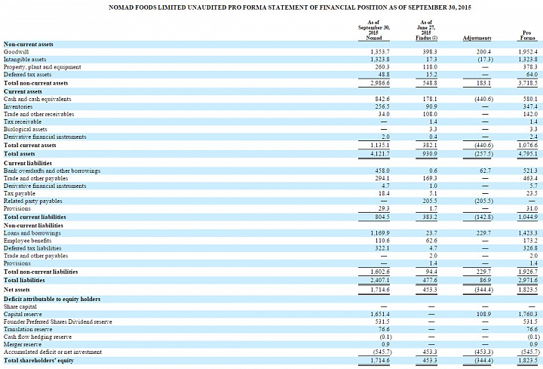Screen dimensions: 543x369
Task: Click total liabilities adjustment value 86.9
Action: pos(485,280)
